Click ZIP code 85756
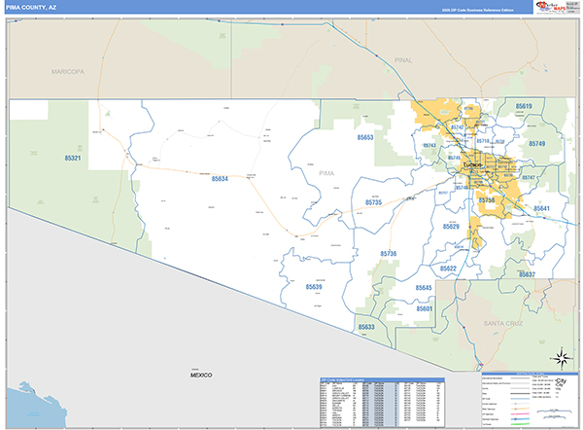The height and width of the screenshot is (430, 583). coord(487,200)
